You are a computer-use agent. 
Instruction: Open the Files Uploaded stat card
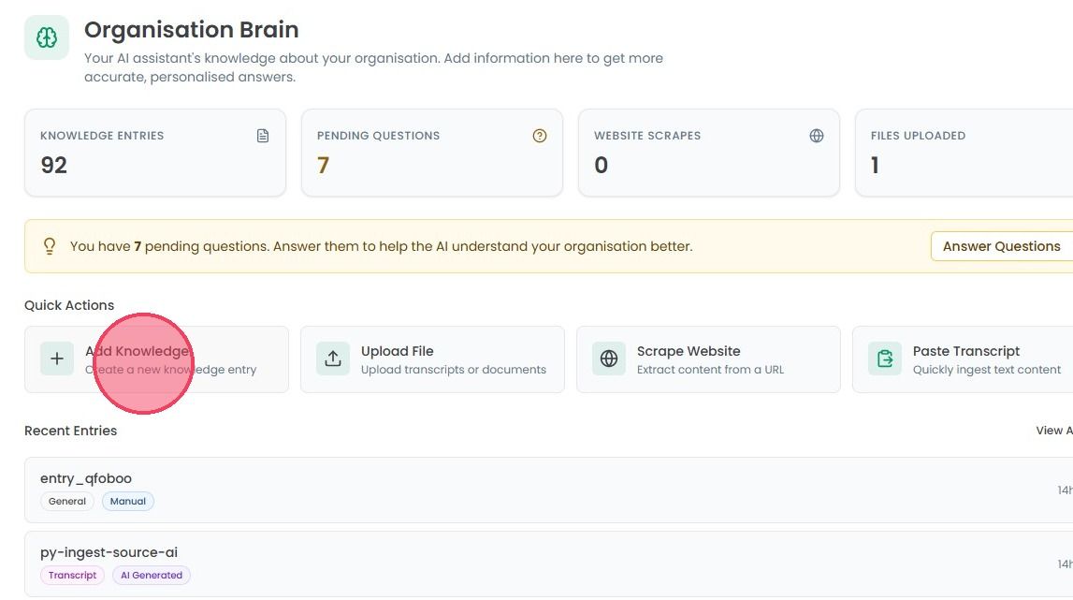click(964, 153)
